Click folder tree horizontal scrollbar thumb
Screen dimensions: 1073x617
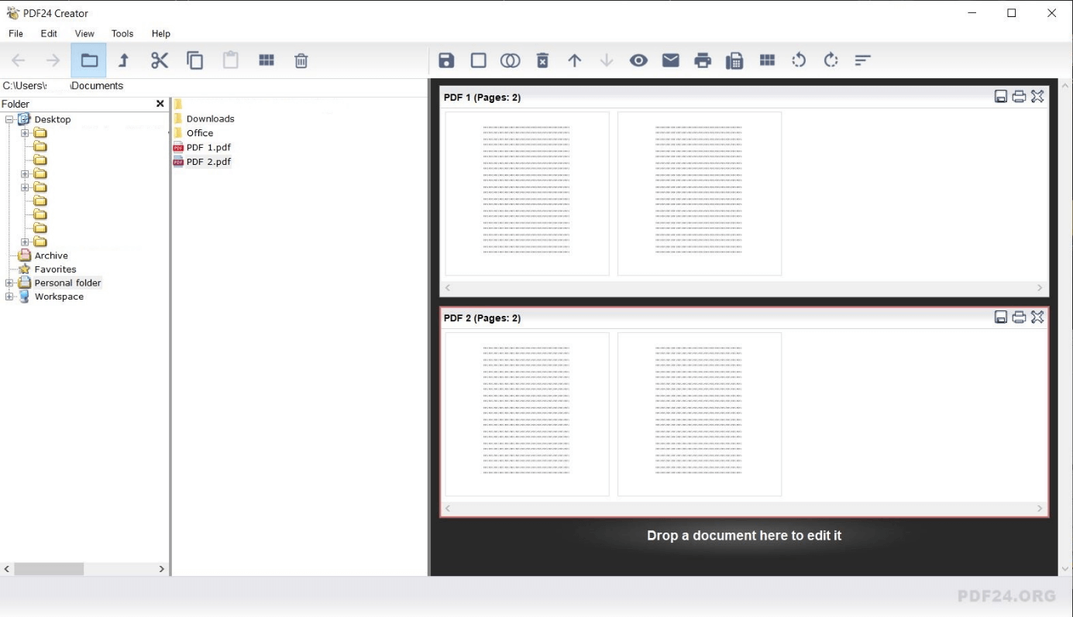(x=49, y=569)
